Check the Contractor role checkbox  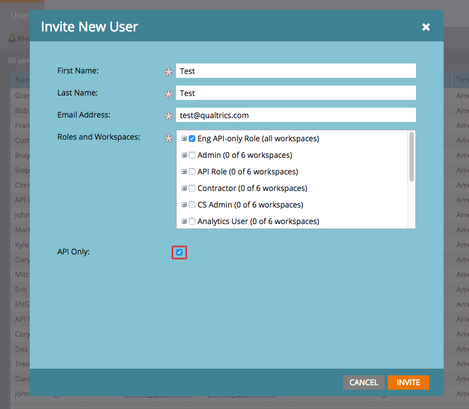pyautogui.click(x=192, y=188)
